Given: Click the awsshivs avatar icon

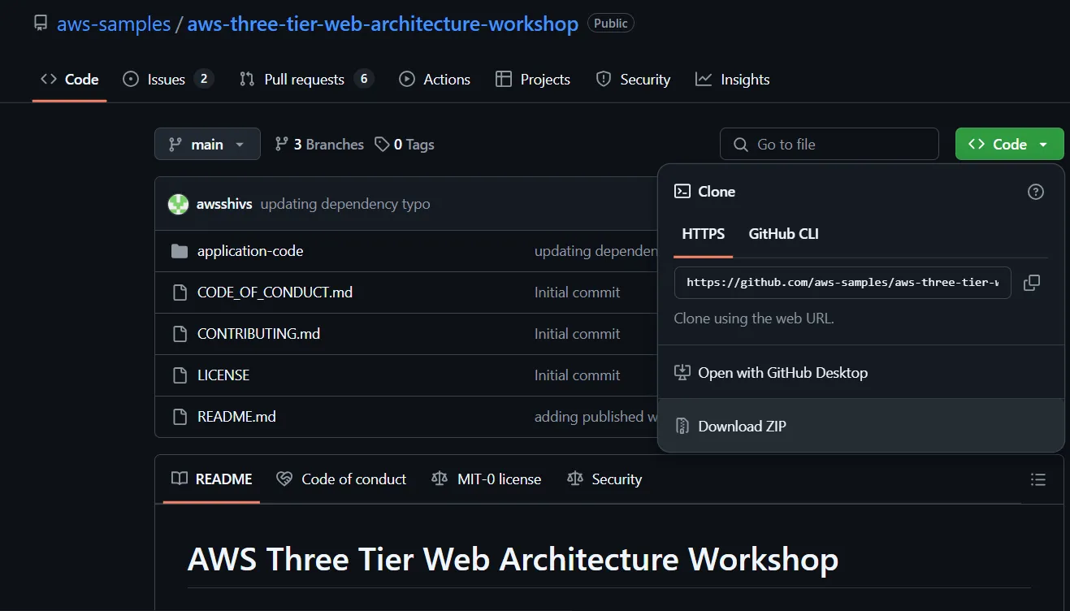Looking at the screenshot, I should click(x=178, y=204).
